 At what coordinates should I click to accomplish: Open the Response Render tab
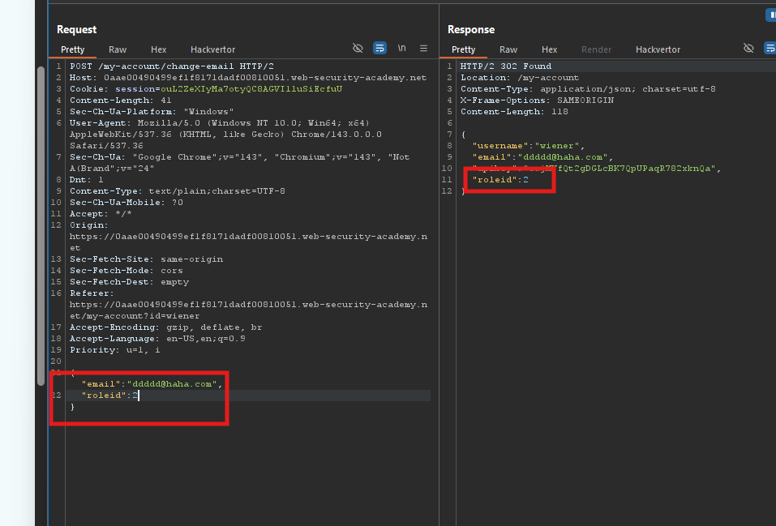(596, 49)
